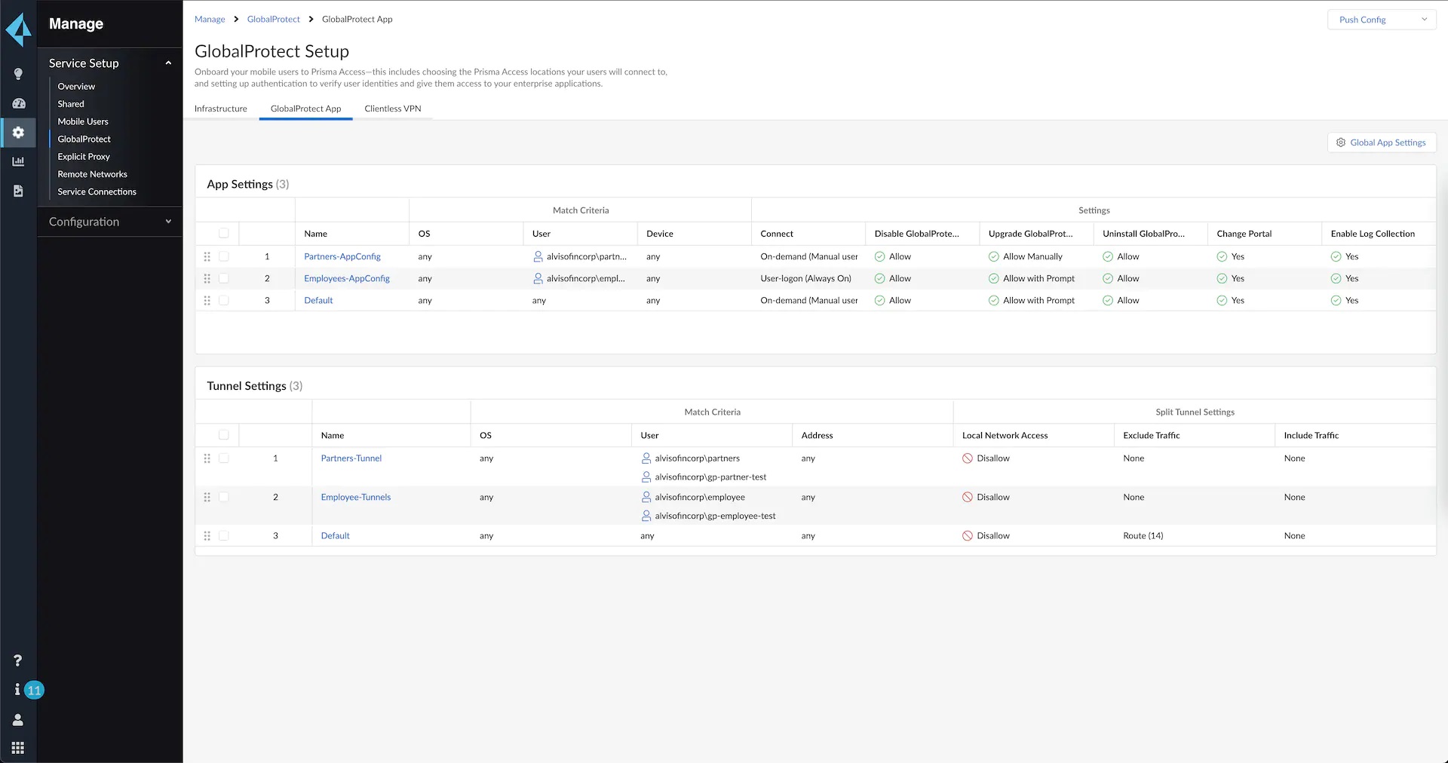The height and width of the screenshot is (763, 1448).
Task: Open Service Connections in sidebar menu
Action: point(97,192)
